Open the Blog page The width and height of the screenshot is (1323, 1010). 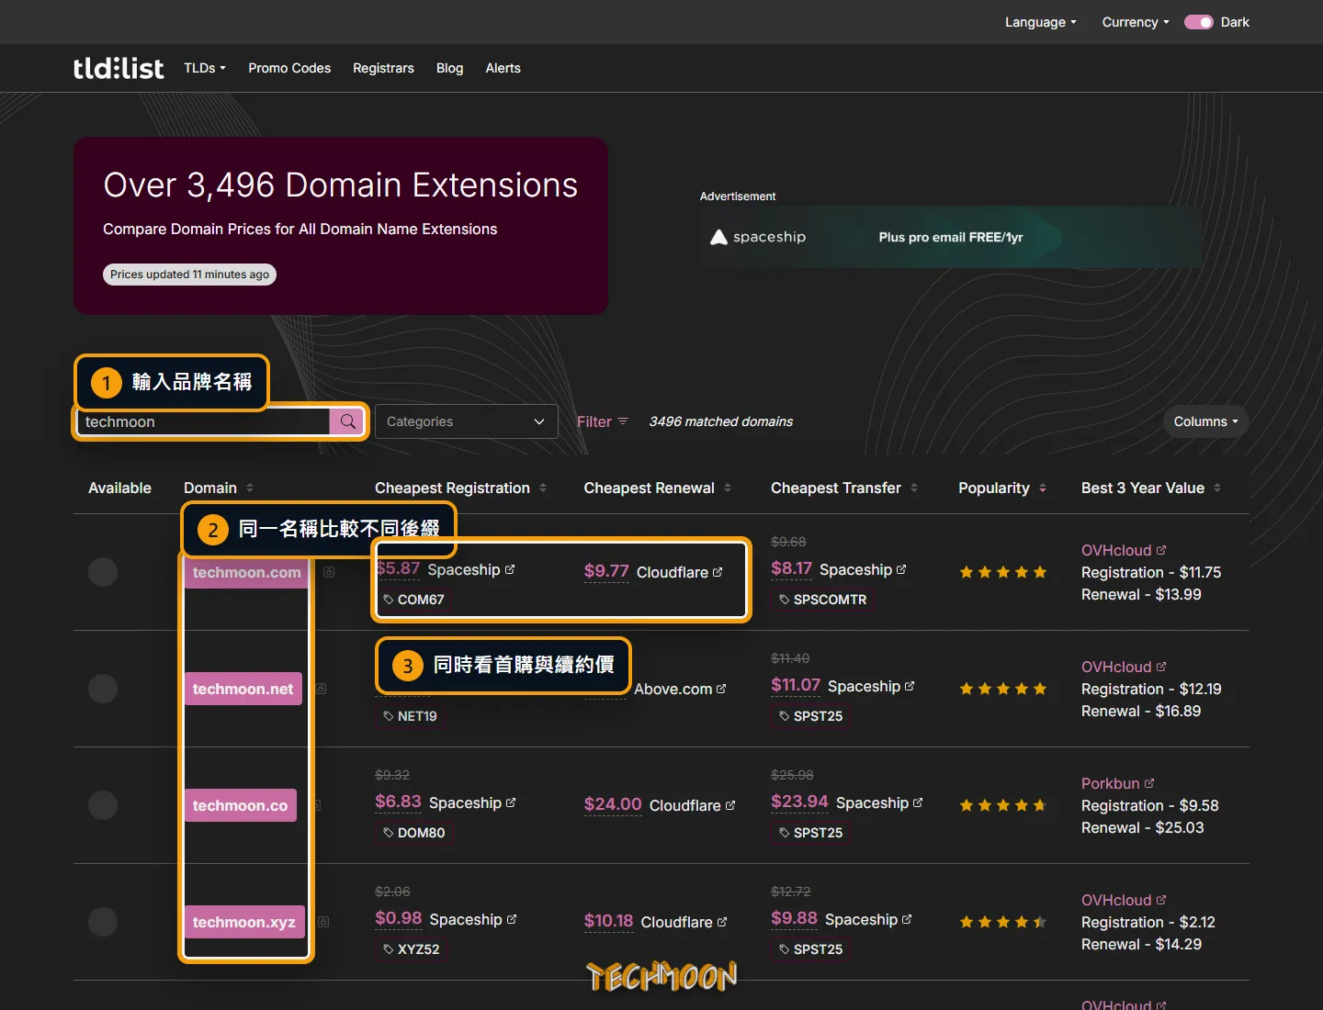point(449,68)
